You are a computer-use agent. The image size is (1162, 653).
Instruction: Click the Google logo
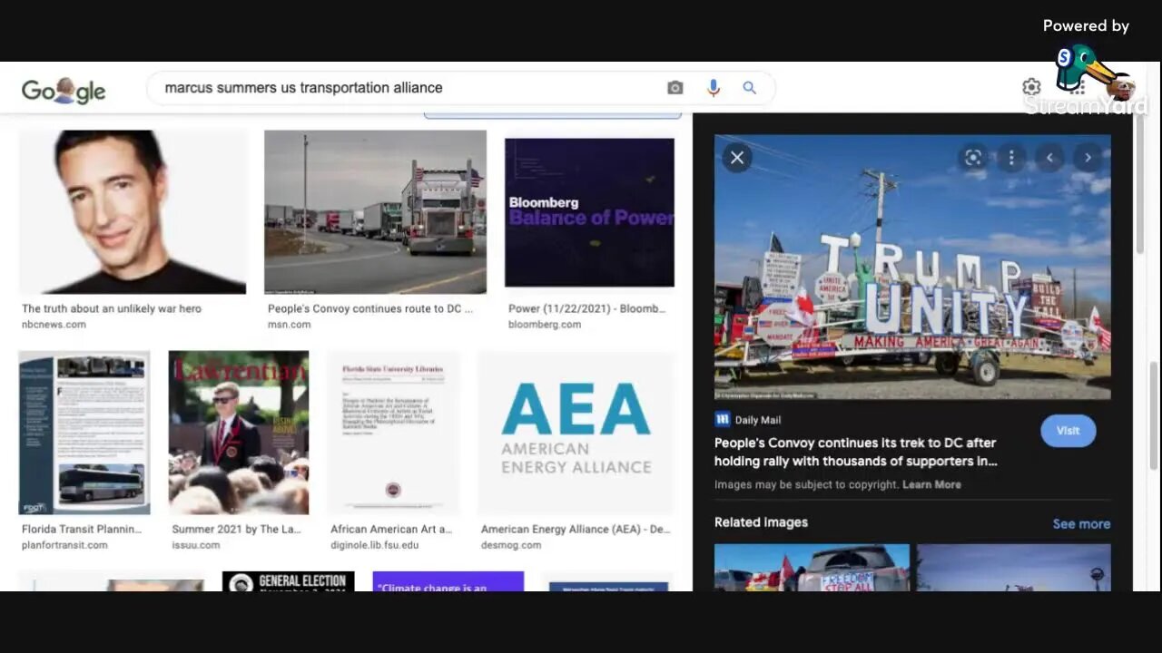[64, 90]
